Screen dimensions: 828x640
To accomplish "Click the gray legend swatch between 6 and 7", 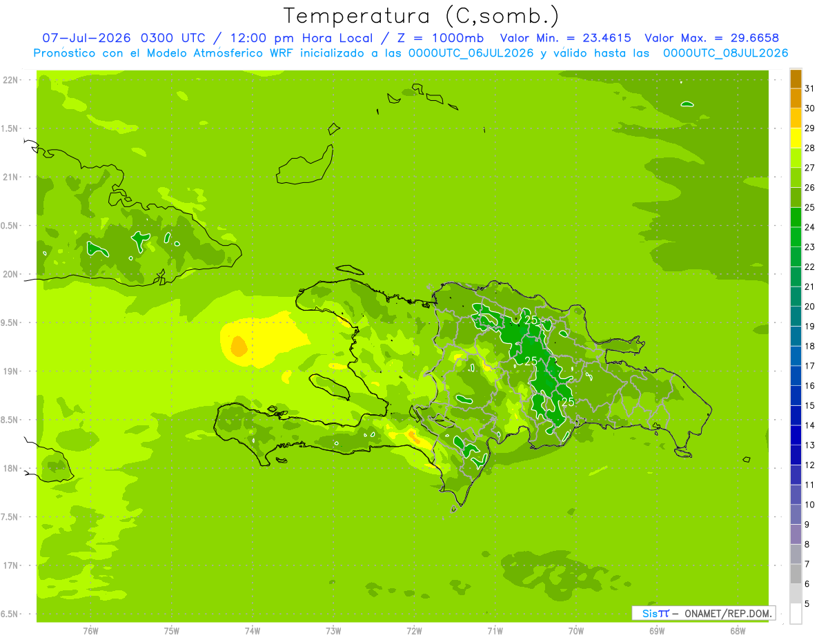I will pos(796,574).
